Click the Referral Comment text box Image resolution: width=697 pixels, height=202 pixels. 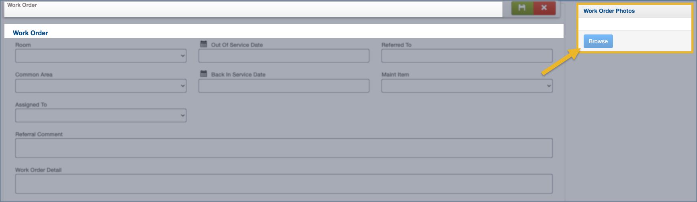point(284,148)
